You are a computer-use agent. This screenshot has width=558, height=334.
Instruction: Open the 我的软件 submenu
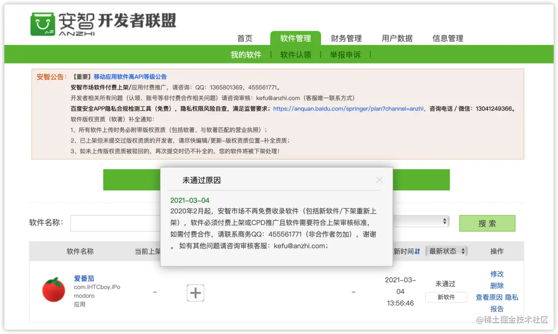pos(246,54)
